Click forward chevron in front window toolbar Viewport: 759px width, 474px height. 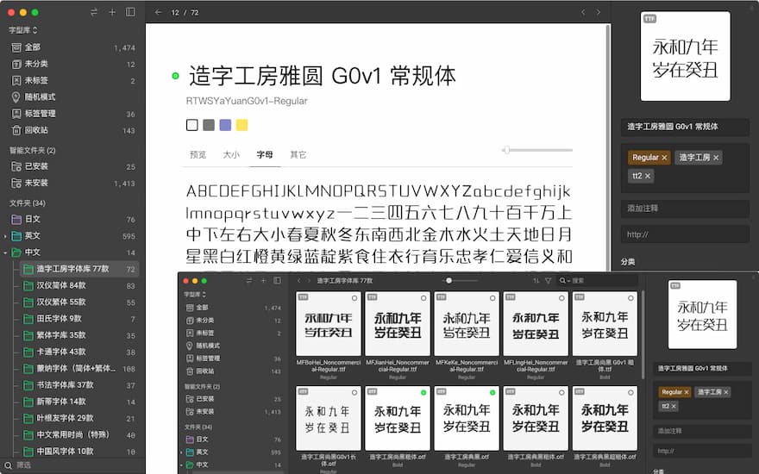(309, 281)
